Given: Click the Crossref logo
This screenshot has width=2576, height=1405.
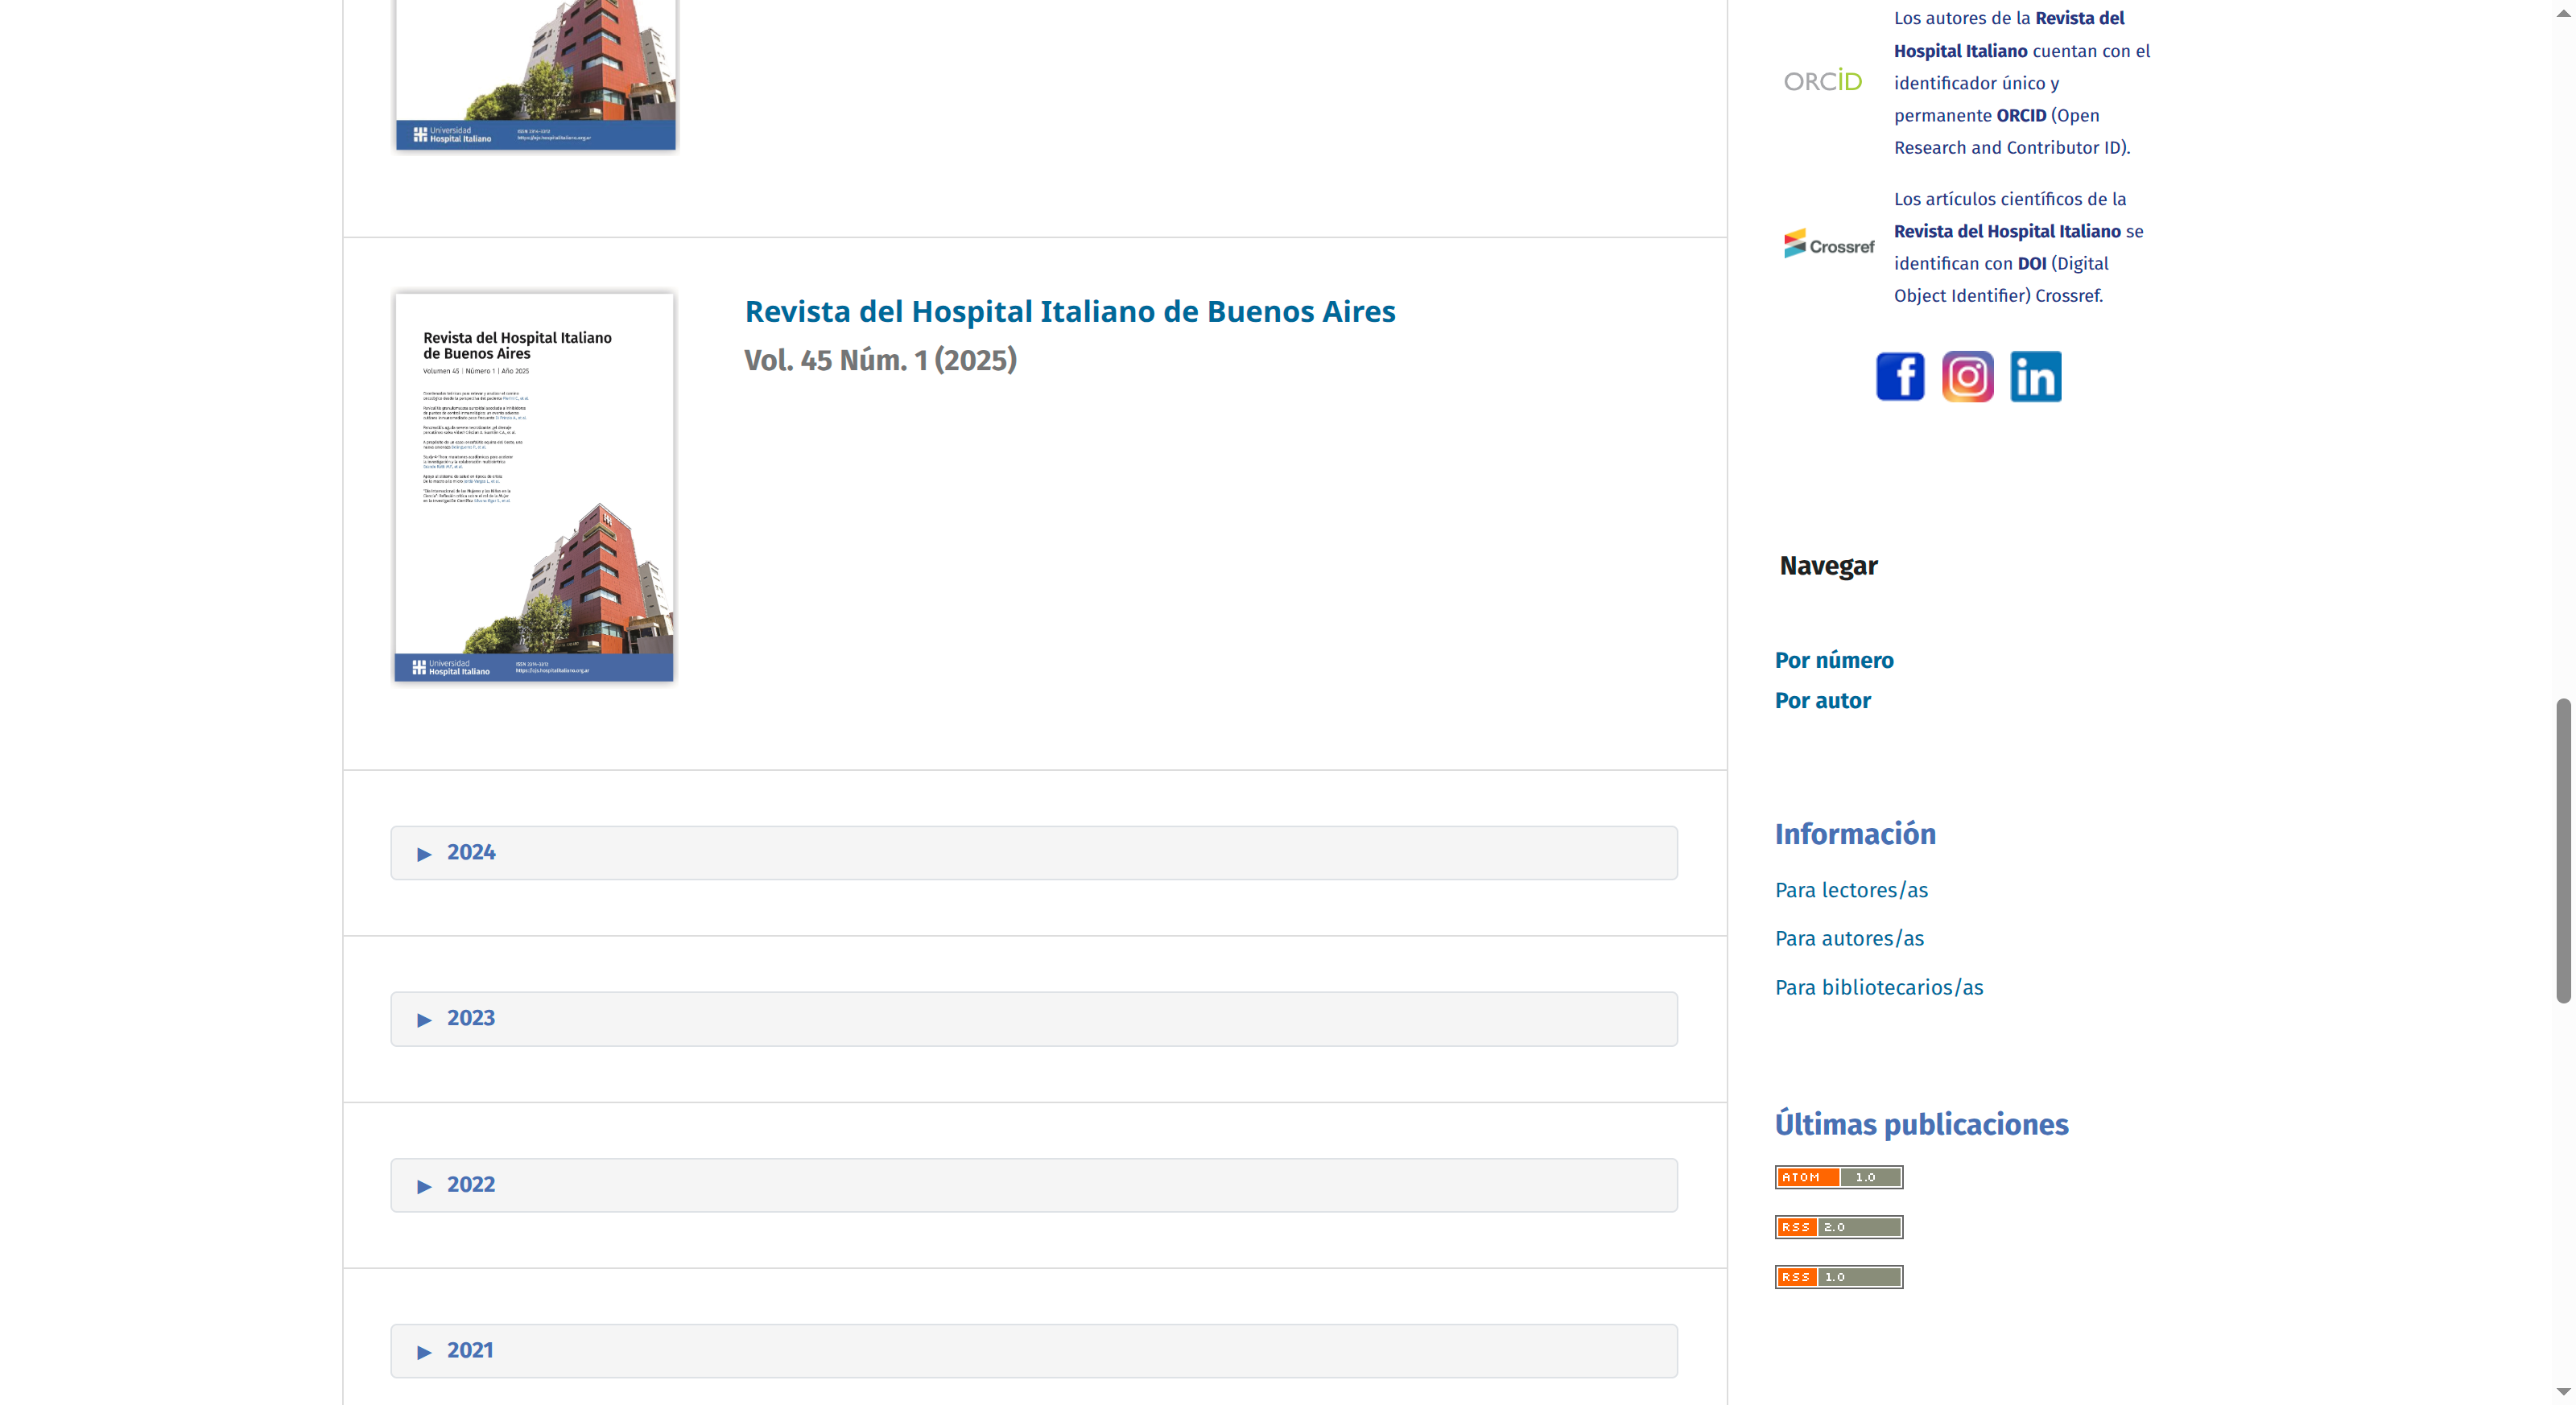Looking at the screenshot, I should pyautogui.click(x=1828, y=244).
